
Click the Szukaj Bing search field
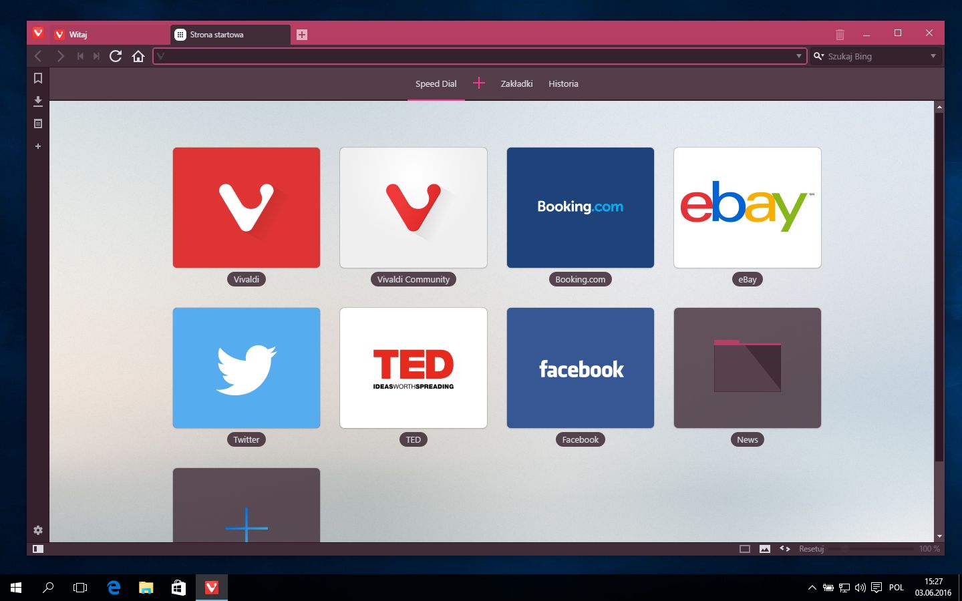[x=876, y=56]
